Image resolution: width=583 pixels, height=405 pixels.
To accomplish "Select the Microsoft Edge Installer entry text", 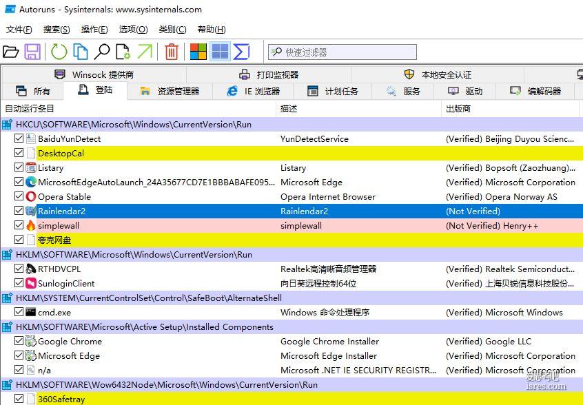I will [329, 355].
